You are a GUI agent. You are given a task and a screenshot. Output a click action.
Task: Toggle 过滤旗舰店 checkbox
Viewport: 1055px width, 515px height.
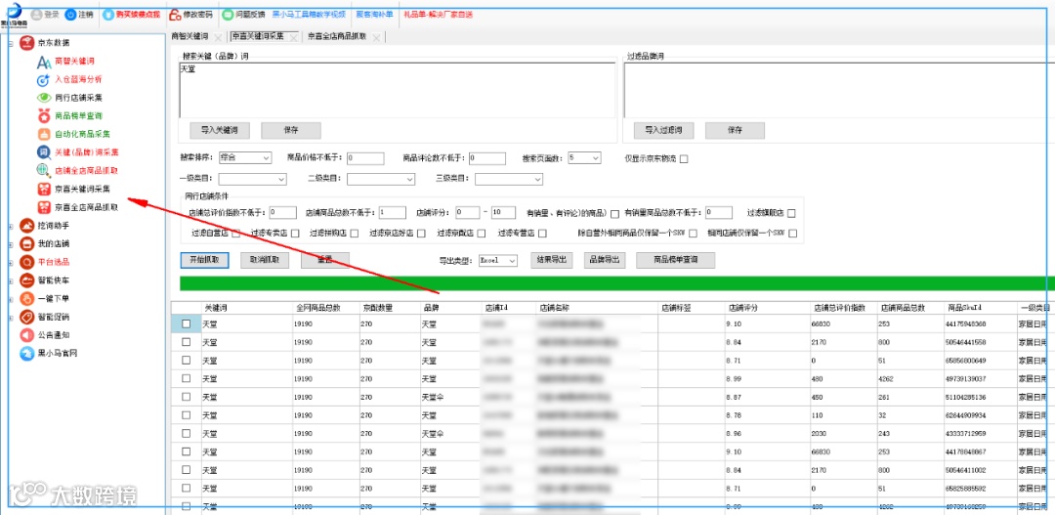[x=791, y=213]
